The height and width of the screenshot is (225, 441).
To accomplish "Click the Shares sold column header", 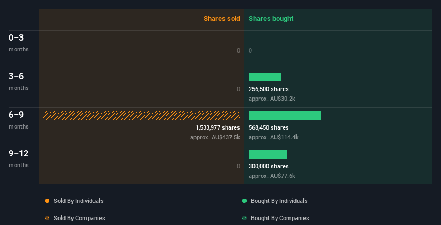I will pyautogui.click(x=222, y=19).
